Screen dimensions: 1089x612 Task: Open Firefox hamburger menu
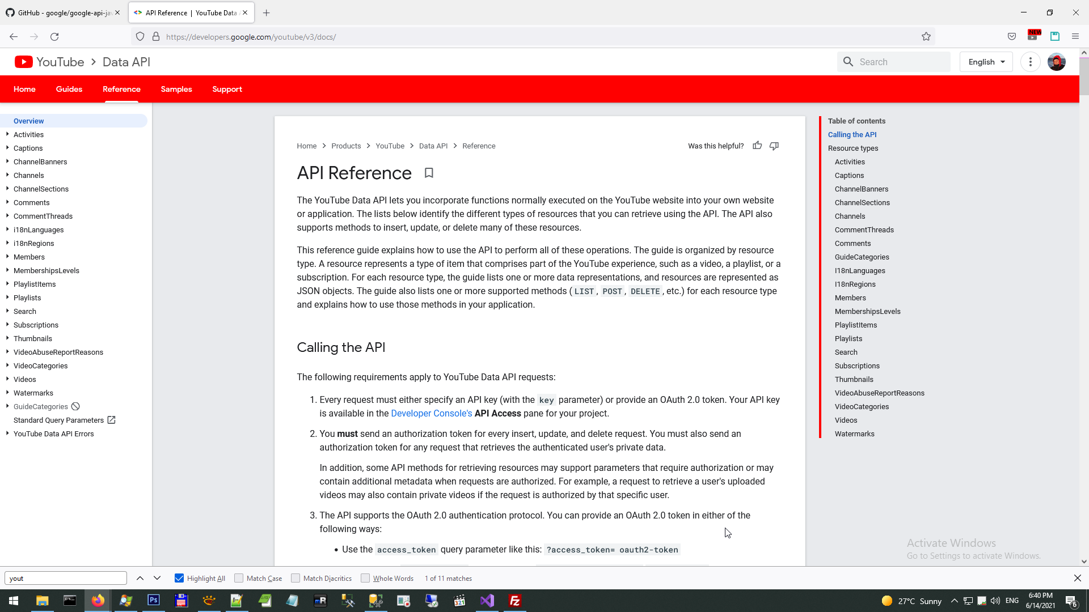tap(1075, 37)
